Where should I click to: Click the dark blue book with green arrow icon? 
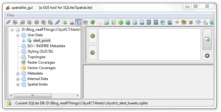(x=149, y=22)
